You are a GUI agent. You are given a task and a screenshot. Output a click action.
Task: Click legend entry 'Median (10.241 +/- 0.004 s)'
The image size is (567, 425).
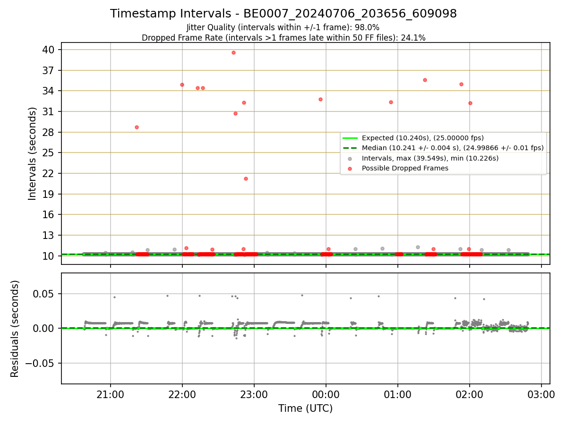coord(453,148)
